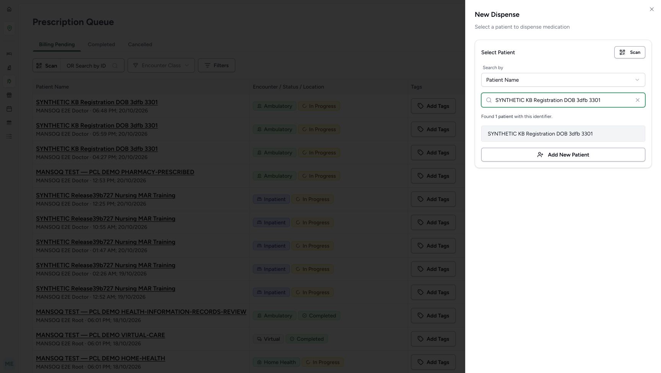The width and height of the screenshot is (661, 373).
Task: Click the OR Search by ID field
Action: point(92,66)
